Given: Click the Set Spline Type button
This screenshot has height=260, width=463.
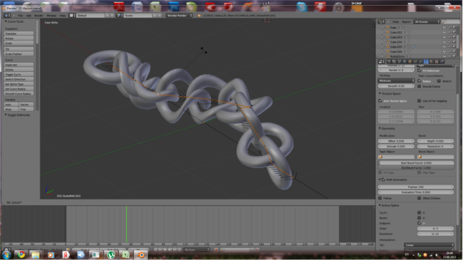Looking at the screenshot, I should (19, 84).
